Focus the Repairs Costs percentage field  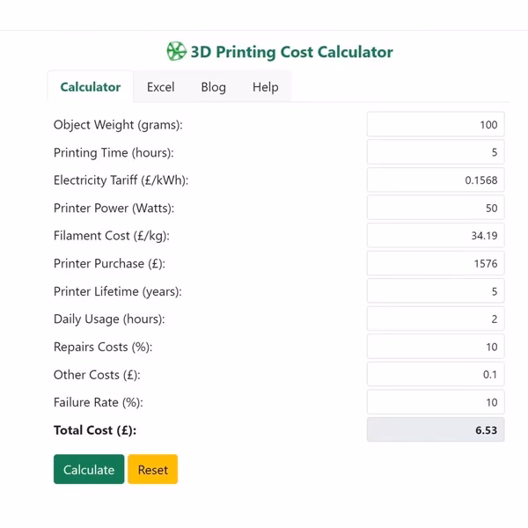coord(435,347)
